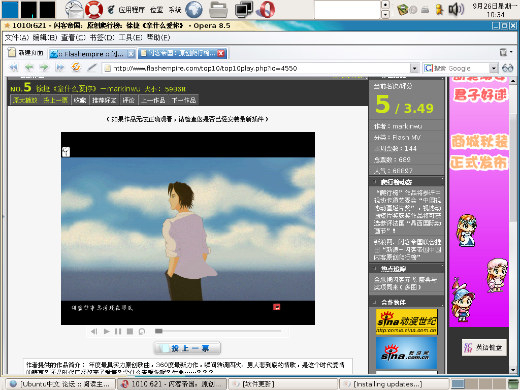
Task: Click 投上一票 in the dark toolbar
Action: coord(56,100)
